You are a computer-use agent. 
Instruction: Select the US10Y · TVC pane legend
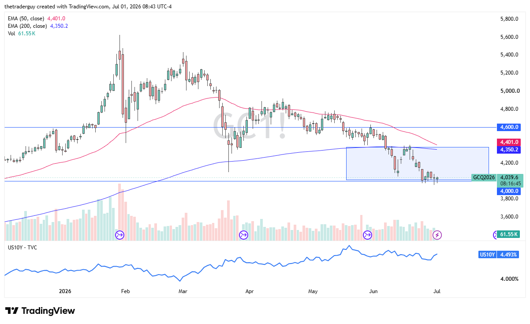22,247
